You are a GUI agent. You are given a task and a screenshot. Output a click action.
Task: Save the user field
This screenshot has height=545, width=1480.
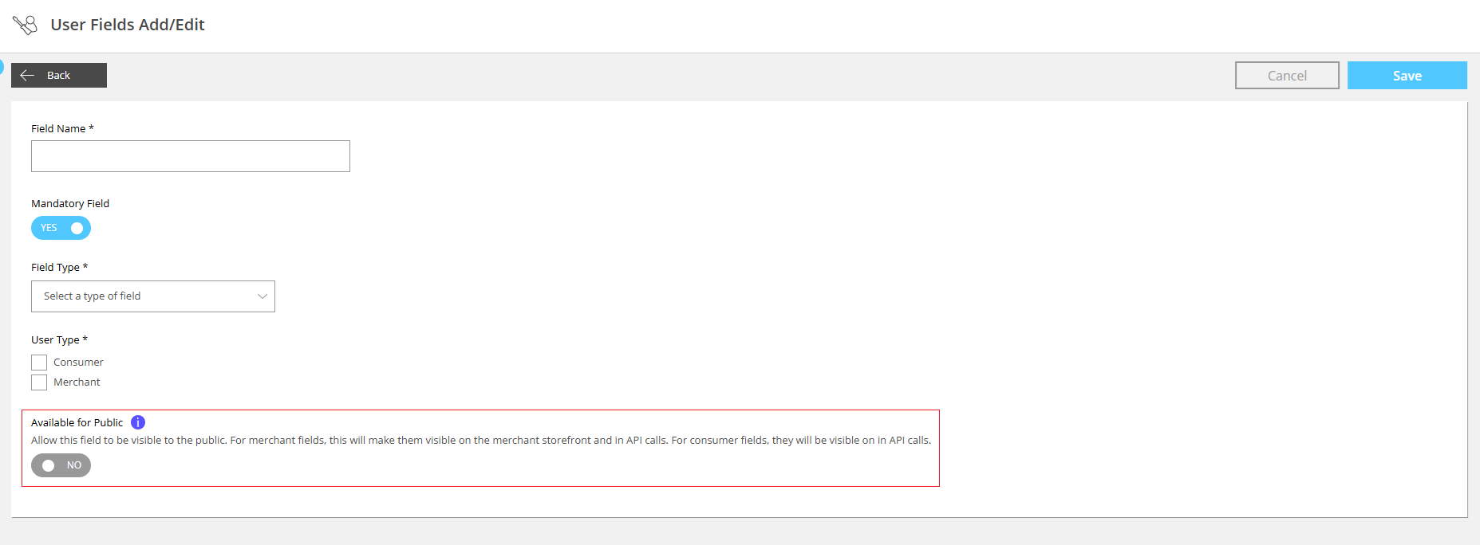(x=1407, y=76)
